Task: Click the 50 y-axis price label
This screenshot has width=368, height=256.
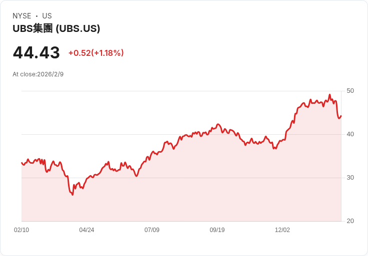Action: coord(350,91)
